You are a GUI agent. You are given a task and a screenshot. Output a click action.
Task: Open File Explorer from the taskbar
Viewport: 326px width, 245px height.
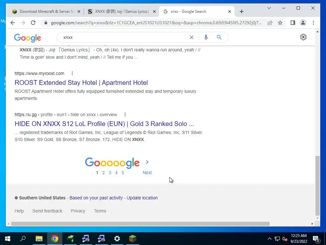(x=39, y=239)
